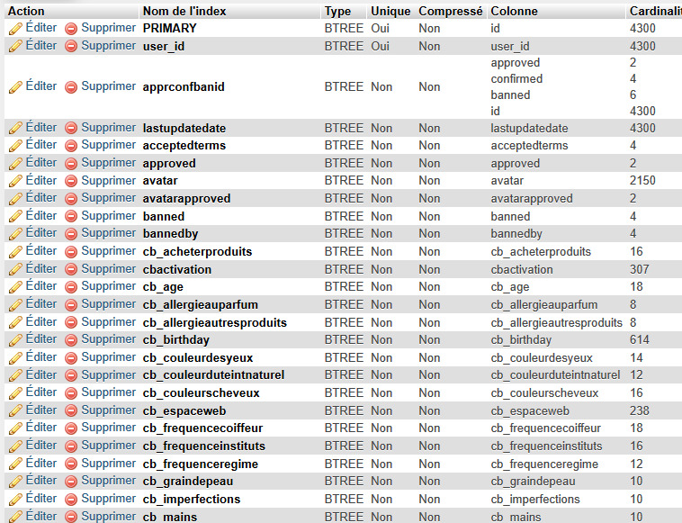The width and height of the screenshot is (682, 523).
Task: Click red delete icon for banned index
Action: tap(71, 217)
